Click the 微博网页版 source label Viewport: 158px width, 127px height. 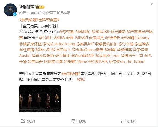pyautogui.click(x=51, y=13)
